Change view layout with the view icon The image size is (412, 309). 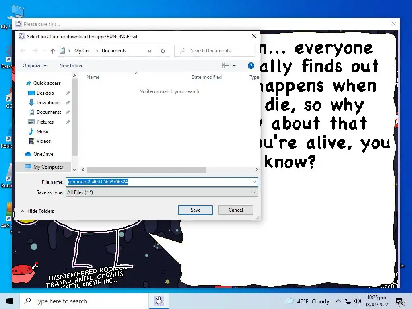click(x=226, y=66)
